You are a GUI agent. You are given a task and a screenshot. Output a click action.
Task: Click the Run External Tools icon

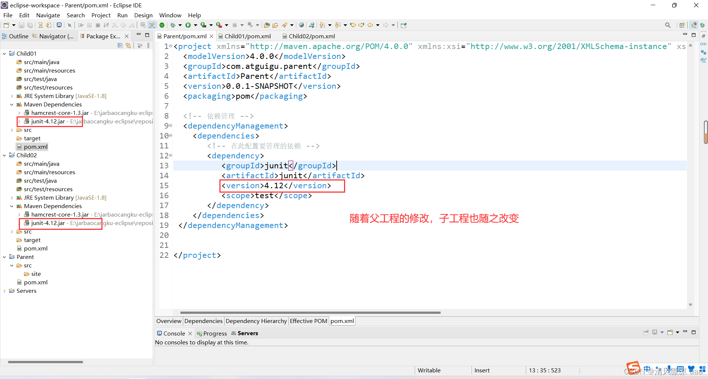coord(219,25)
